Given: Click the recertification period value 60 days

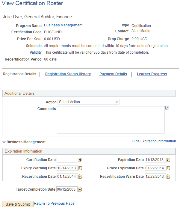Looking at the screenshot, I should [50, 59].
